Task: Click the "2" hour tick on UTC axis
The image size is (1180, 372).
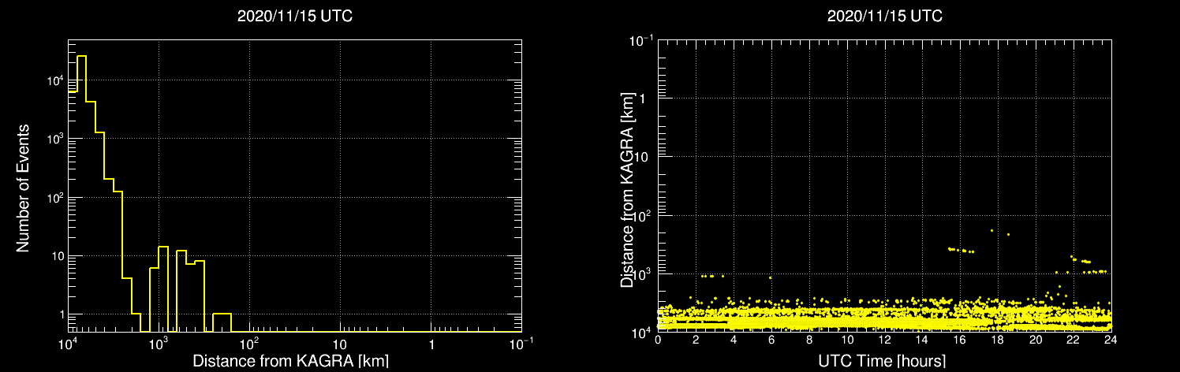Action: click(x=696, y=340)
